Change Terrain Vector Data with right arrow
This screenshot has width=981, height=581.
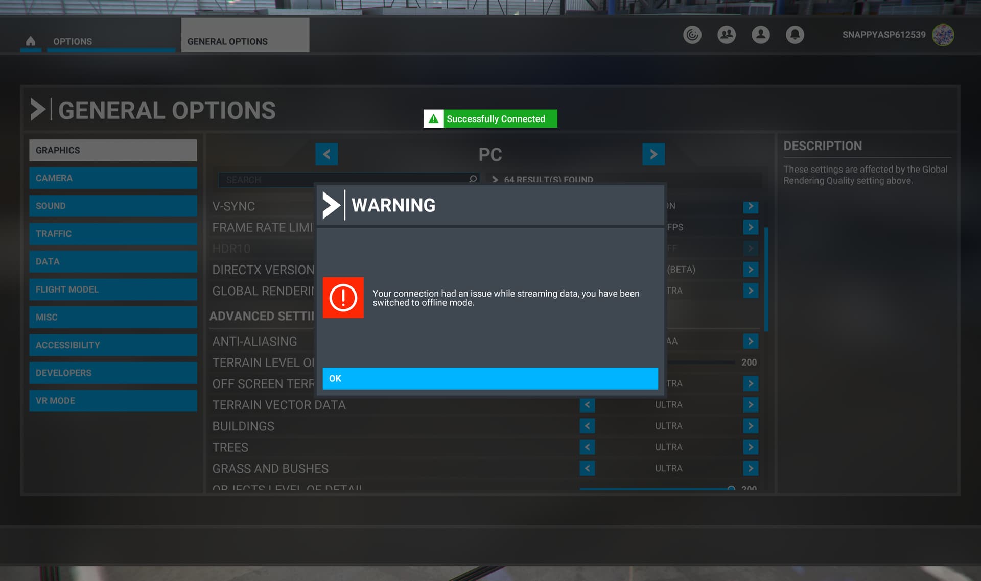750,405
